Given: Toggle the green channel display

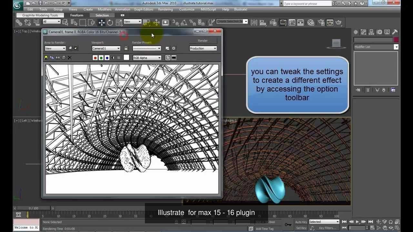Looking at the screenshot, I should click(101, 58).
